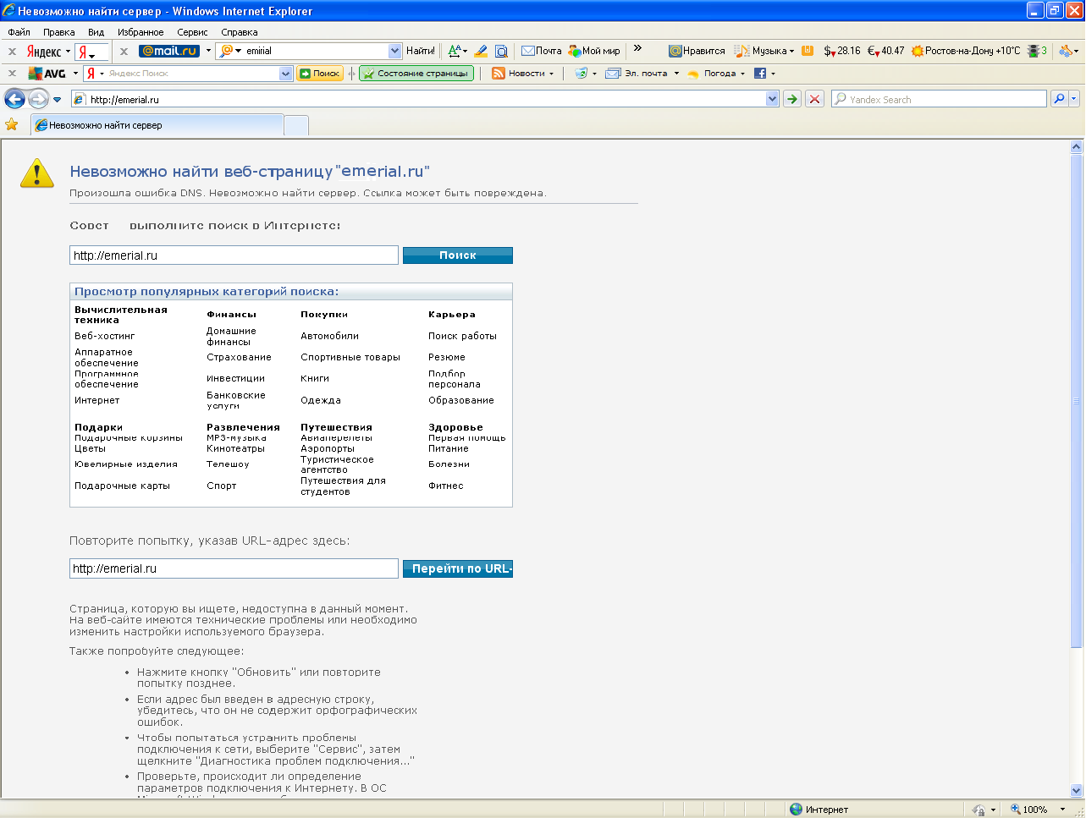1086x818 pixels.
Task: Expand the Погода dropdown menu
Action: (742, 74)
